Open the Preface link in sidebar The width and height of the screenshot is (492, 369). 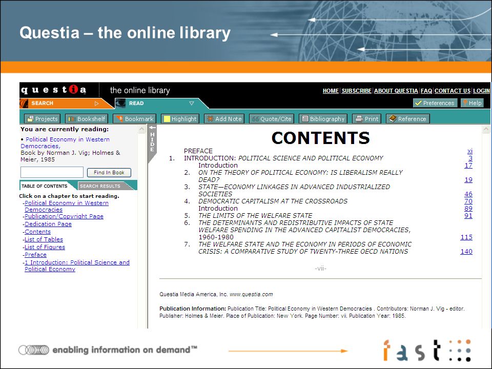[35, 255]
